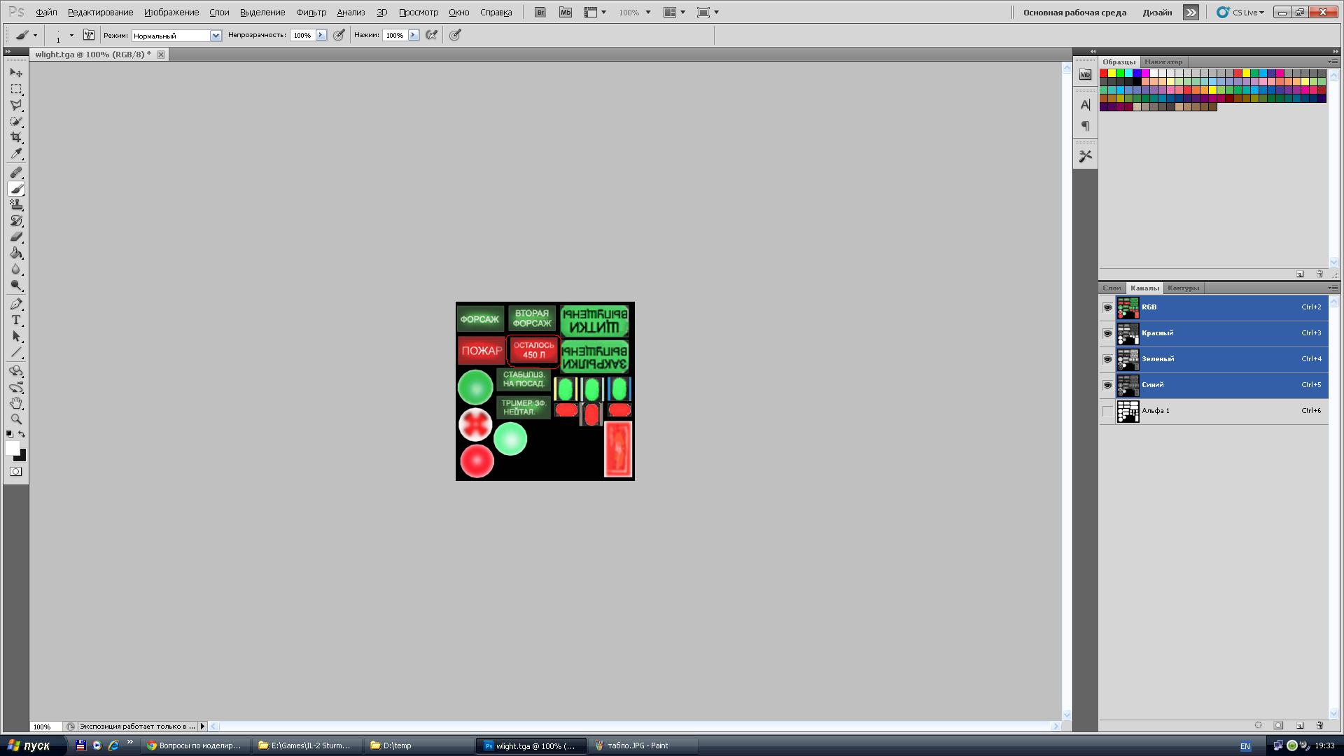Open the Фильтр menu

311,12
